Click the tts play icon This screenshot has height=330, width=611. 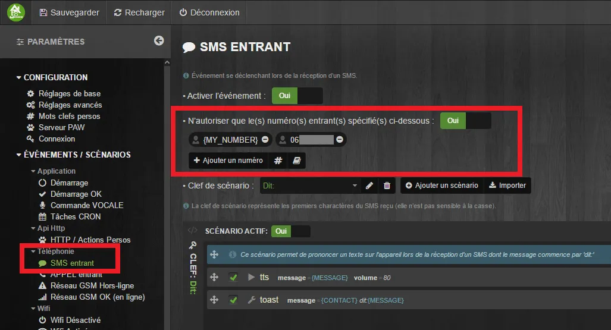click(x=251, y=278)
